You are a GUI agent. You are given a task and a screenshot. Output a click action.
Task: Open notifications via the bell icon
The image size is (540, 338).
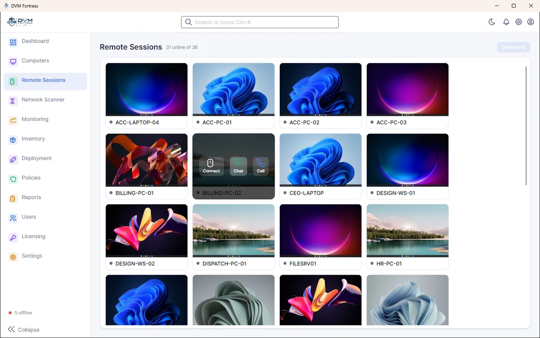(x=506, y=22)
